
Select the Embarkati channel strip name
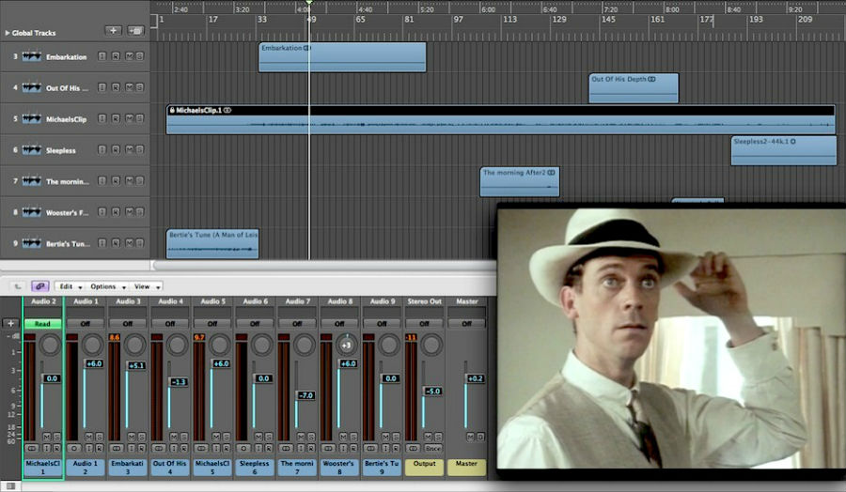[x=128, y=466]
